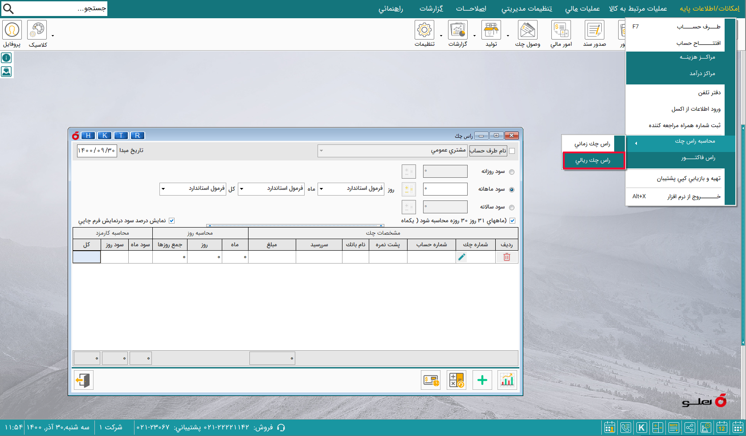Image resolution: width=746 pixels, height=436 pixels.
Task: Open the وصول چك toolbar icon
Action: click(527, 30)
